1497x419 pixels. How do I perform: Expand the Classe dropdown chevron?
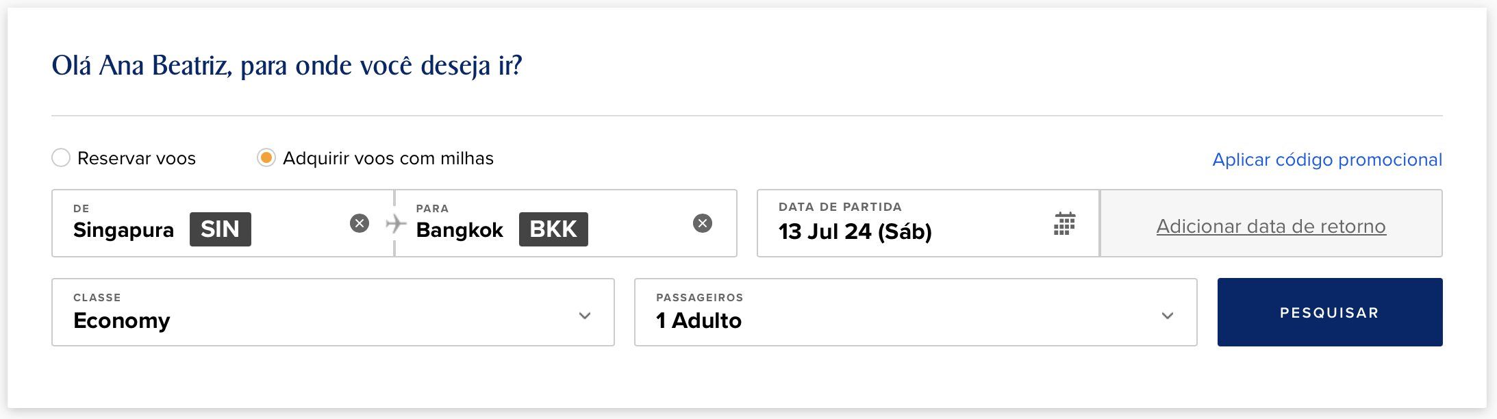pos(585,316)
